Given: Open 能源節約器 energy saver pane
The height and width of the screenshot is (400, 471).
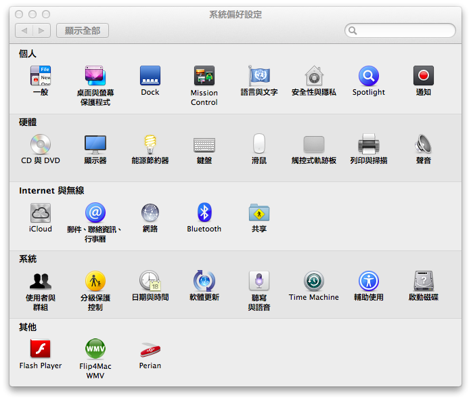Looking at the screenshot, I should (x=150, y=144).
